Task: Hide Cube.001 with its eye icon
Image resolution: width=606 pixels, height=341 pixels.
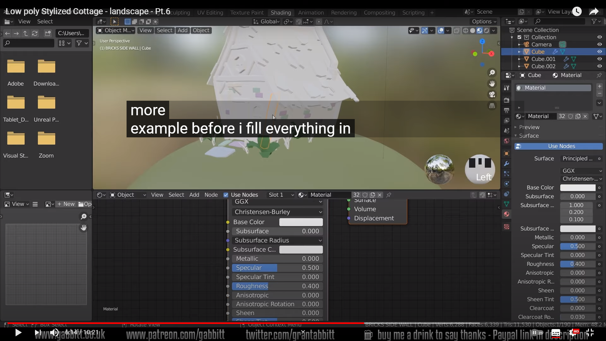Action: (599, 59)
